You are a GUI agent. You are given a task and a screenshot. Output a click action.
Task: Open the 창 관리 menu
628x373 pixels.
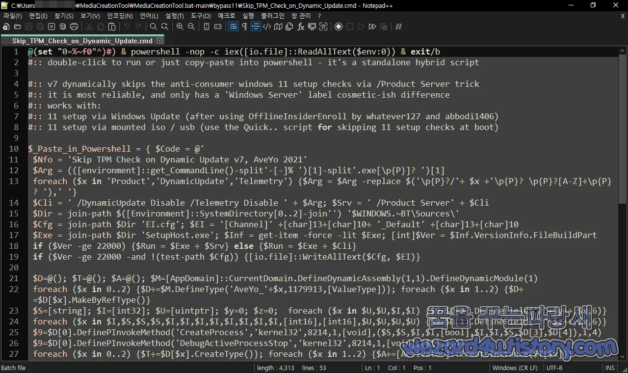click(301, 16)
